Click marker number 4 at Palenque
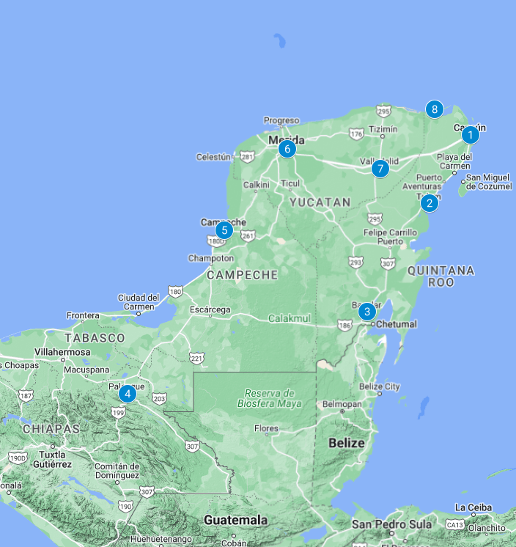This screenshot has height=547, width=516. pos(128,393)
